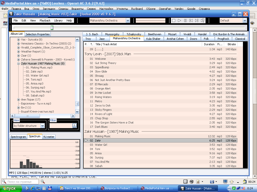Click the Title / Track Artist column header
257x192 pixels.
pyautogui.click(x=148, y=44)
